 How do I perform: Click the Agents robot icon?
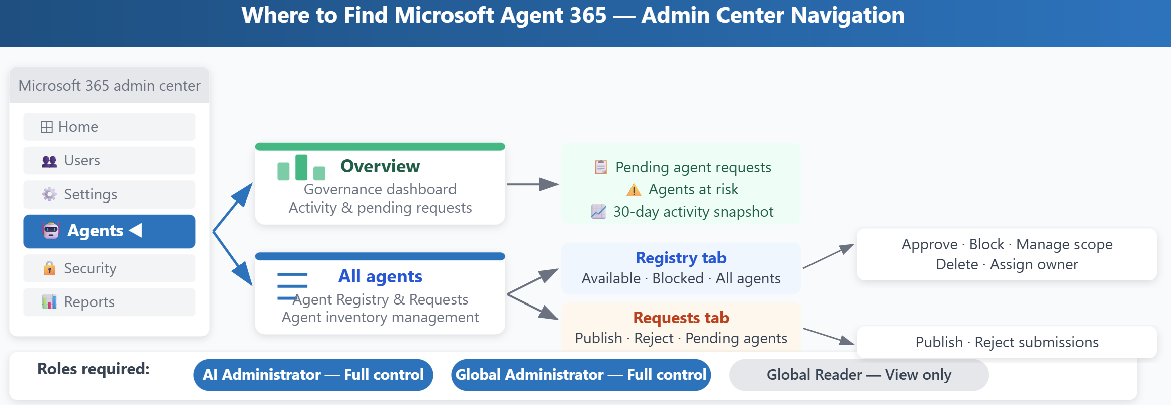pyautogui.click(x=51, y=230)
